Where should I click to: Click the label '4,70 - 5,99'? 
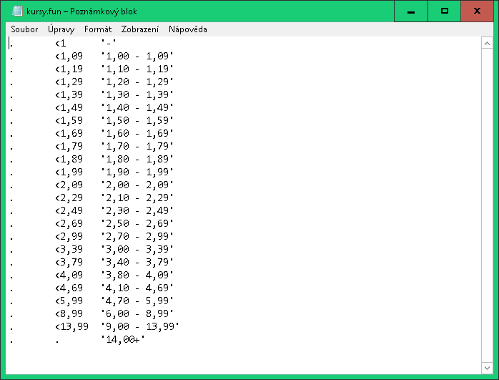click(137, 301)
